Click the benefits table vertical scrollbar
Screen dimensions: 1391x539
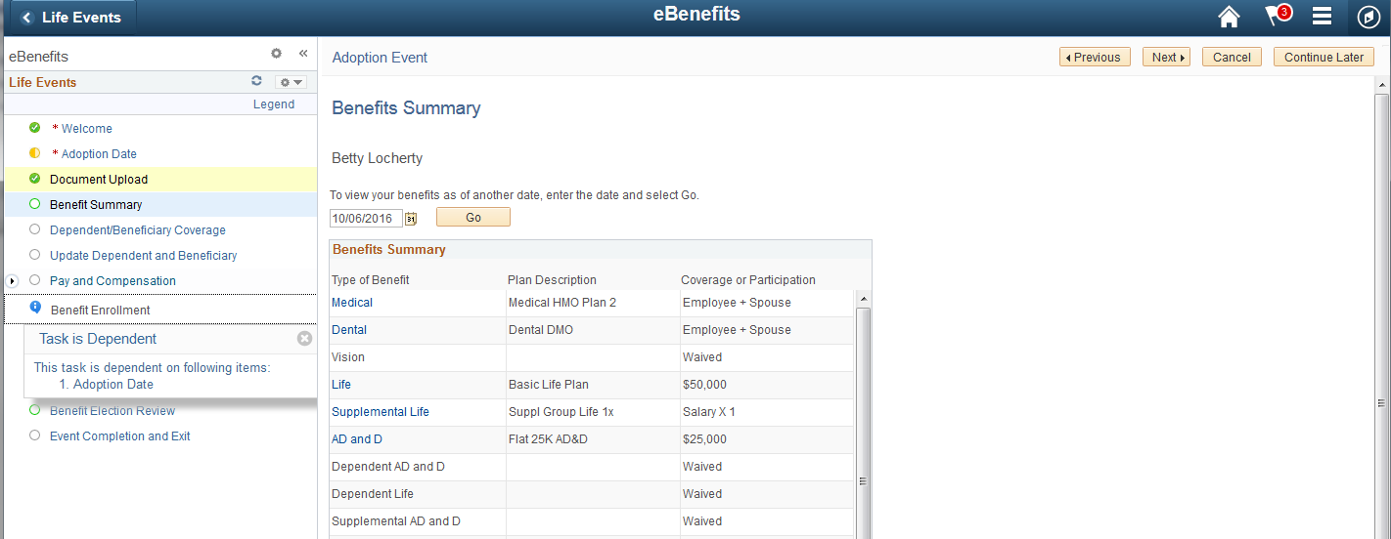pos(864,415)
